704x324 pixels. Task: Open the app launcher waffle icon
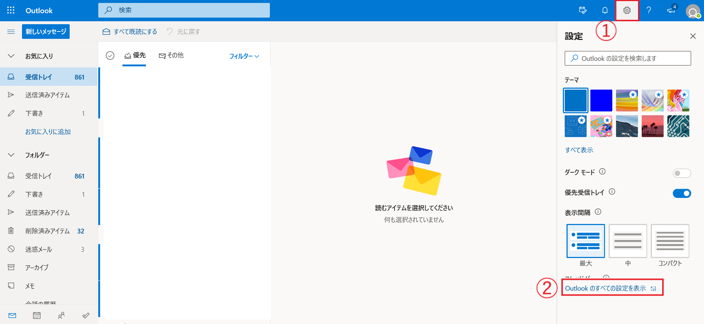pos(11,10)
